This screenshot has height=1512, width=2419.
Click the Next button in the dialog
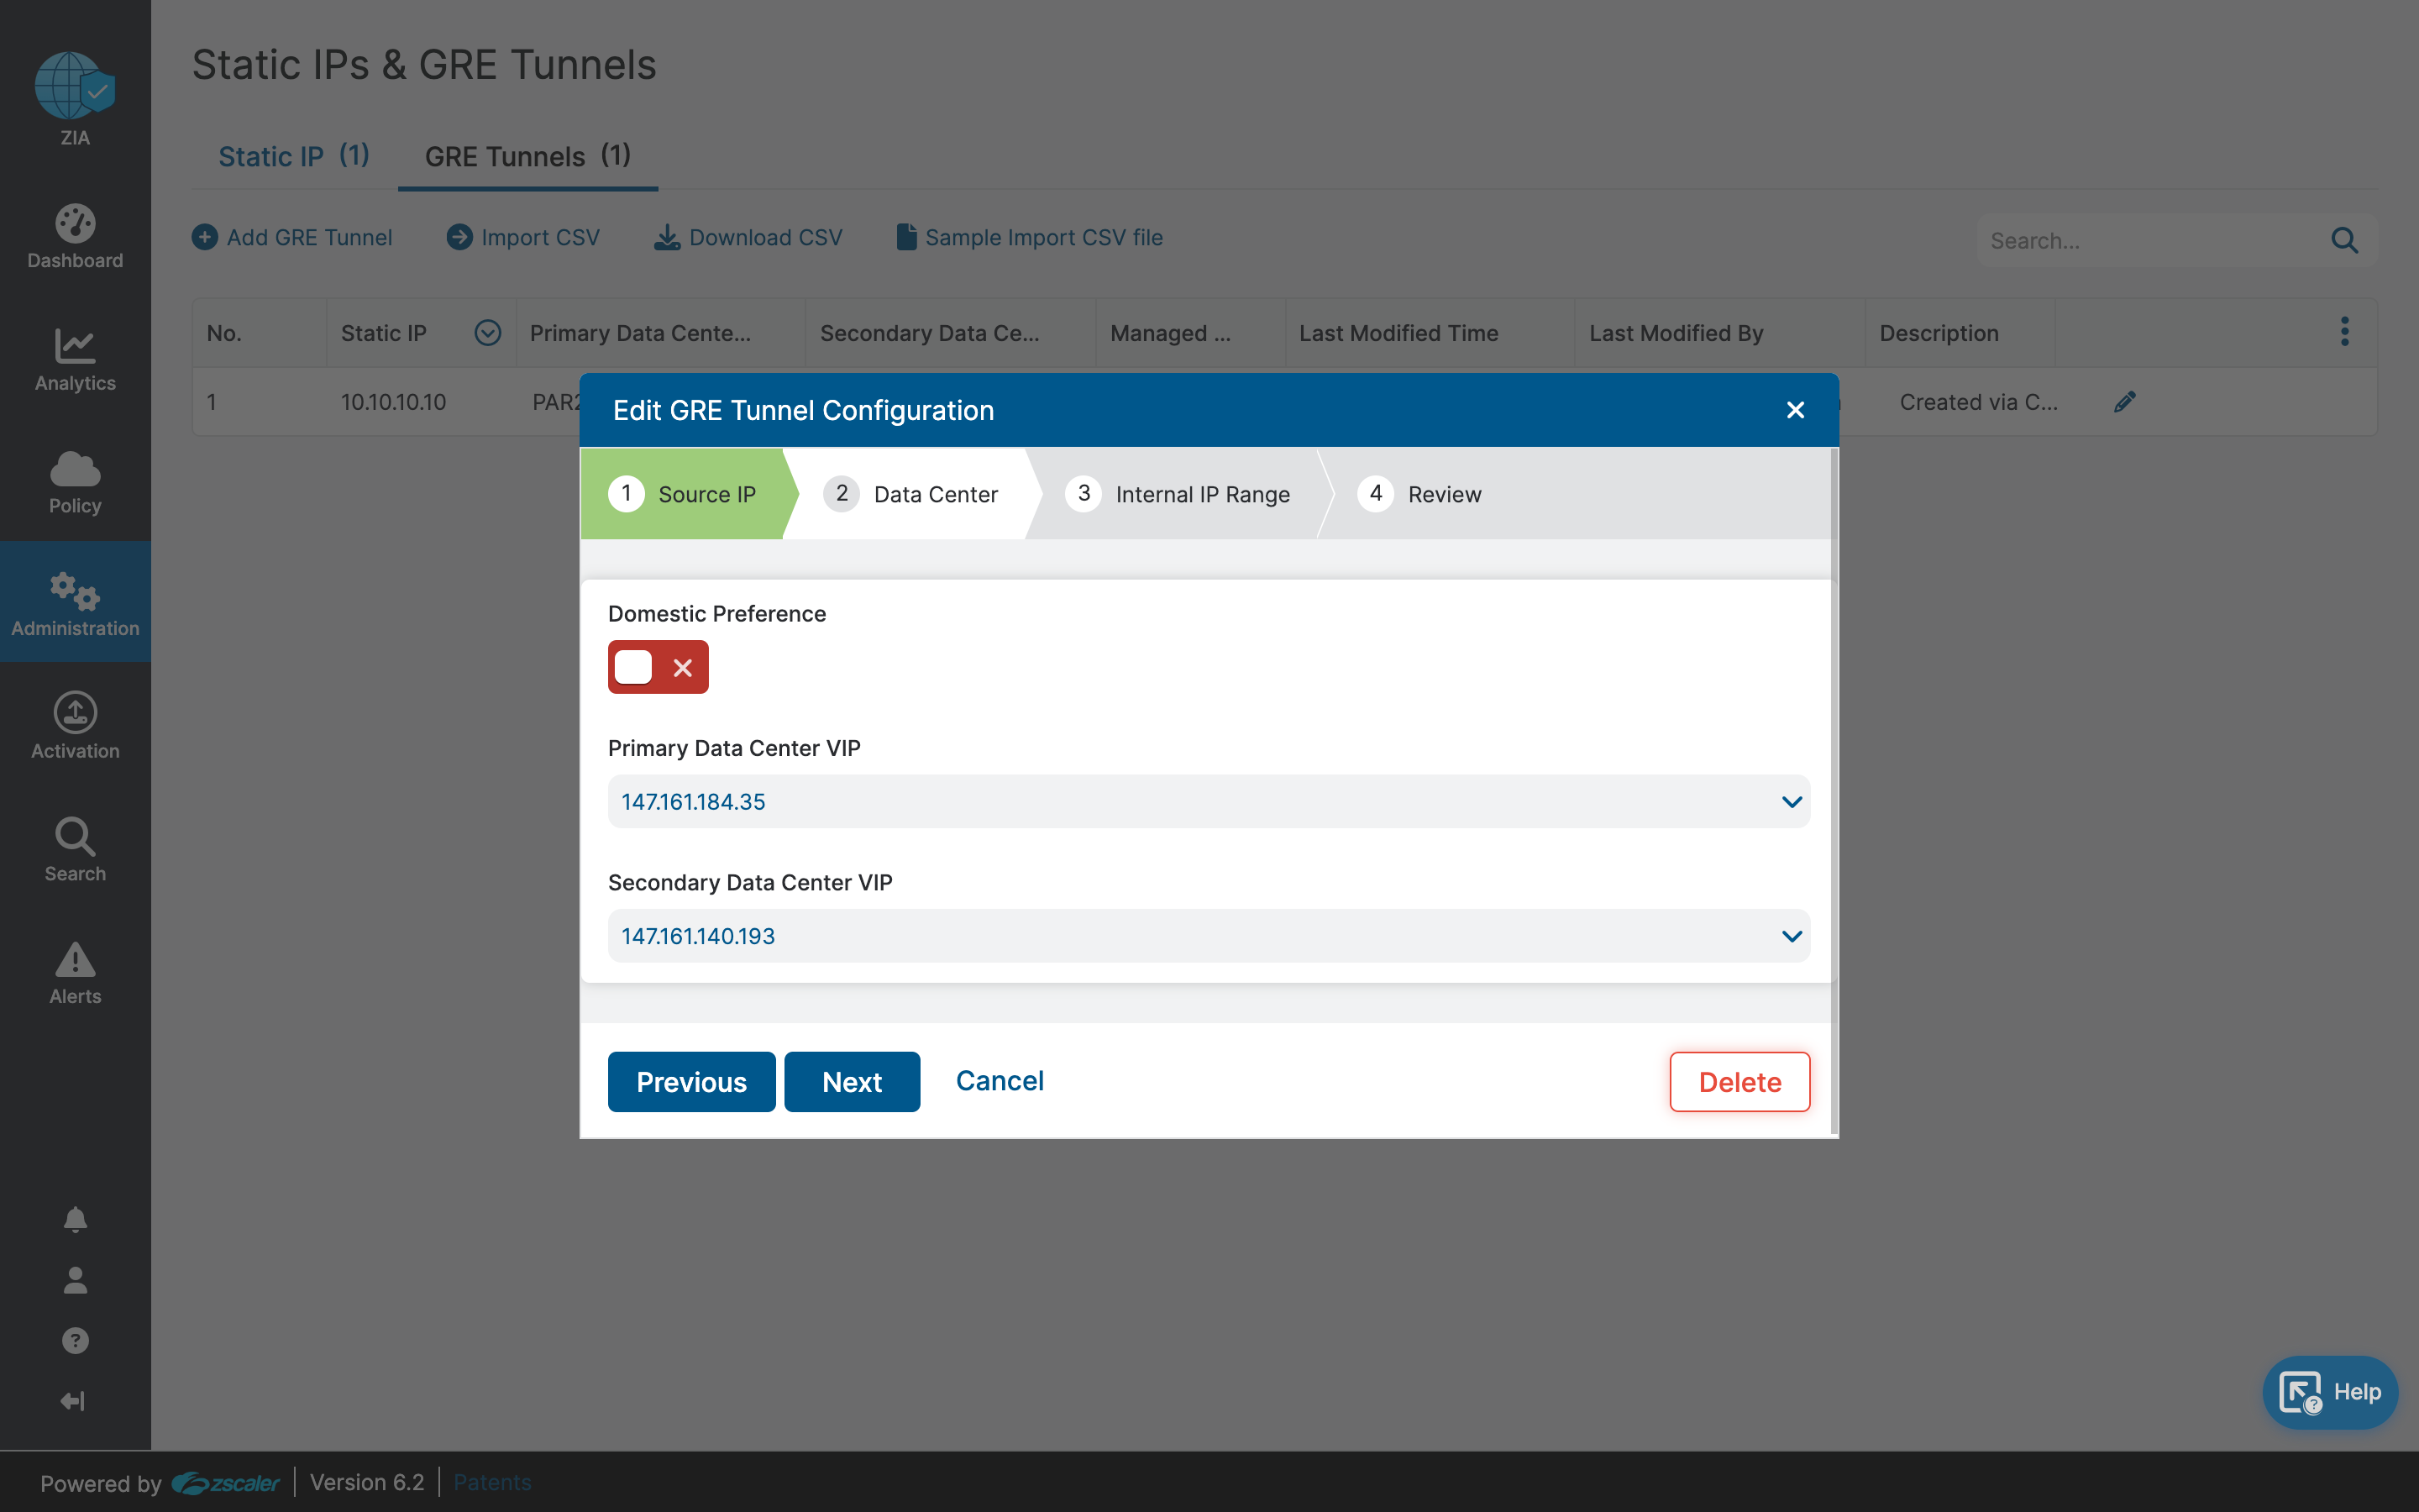pyautogui.click(x=851, y=1081)
